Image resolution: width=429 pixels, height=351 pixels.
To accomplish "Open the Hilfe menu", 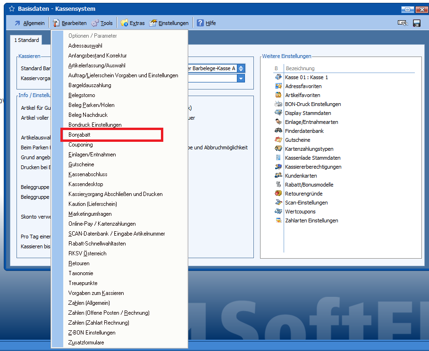I will pyautogui.click(x=206, y=23).
